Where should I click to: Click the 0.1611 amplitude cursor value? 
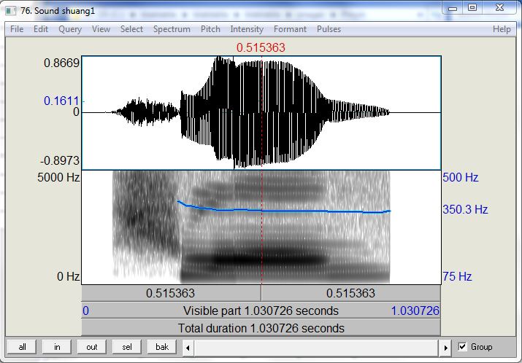coord(61,101)
